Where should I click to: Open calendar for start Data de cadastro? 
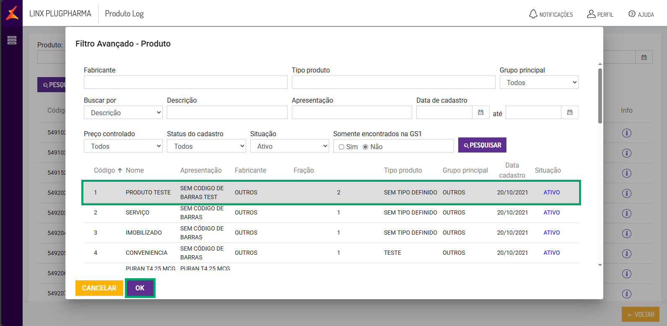click(481, 112)
